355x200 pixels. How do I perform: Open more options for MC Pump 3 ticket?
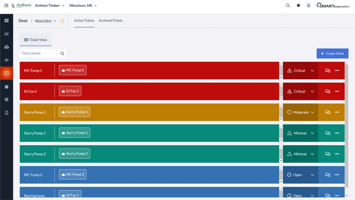337,175
